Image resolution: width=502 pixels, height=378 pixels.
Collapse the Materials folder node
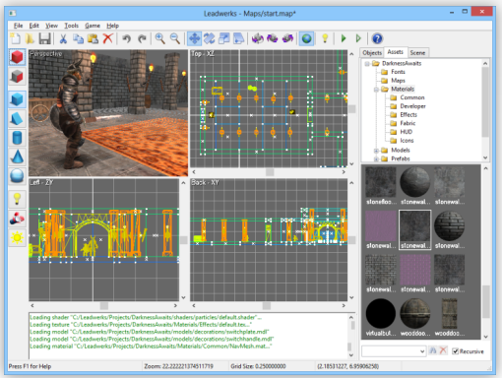376,90
